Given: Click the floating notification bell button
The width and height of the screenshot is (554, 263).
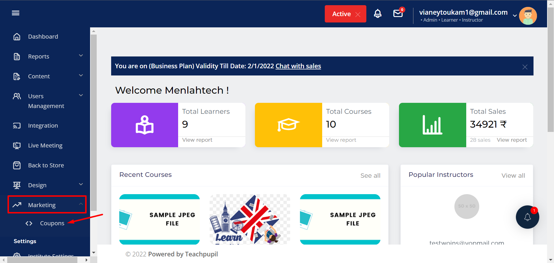Looking at the screenshot, I should 527,217.
